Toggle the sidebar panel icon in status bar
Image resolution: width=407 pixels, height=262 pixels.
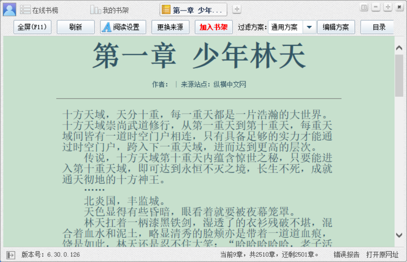point(11,255)
